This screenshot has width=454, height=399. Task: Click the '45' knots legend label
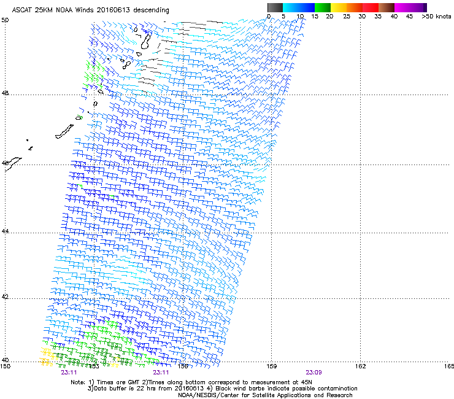409,16
